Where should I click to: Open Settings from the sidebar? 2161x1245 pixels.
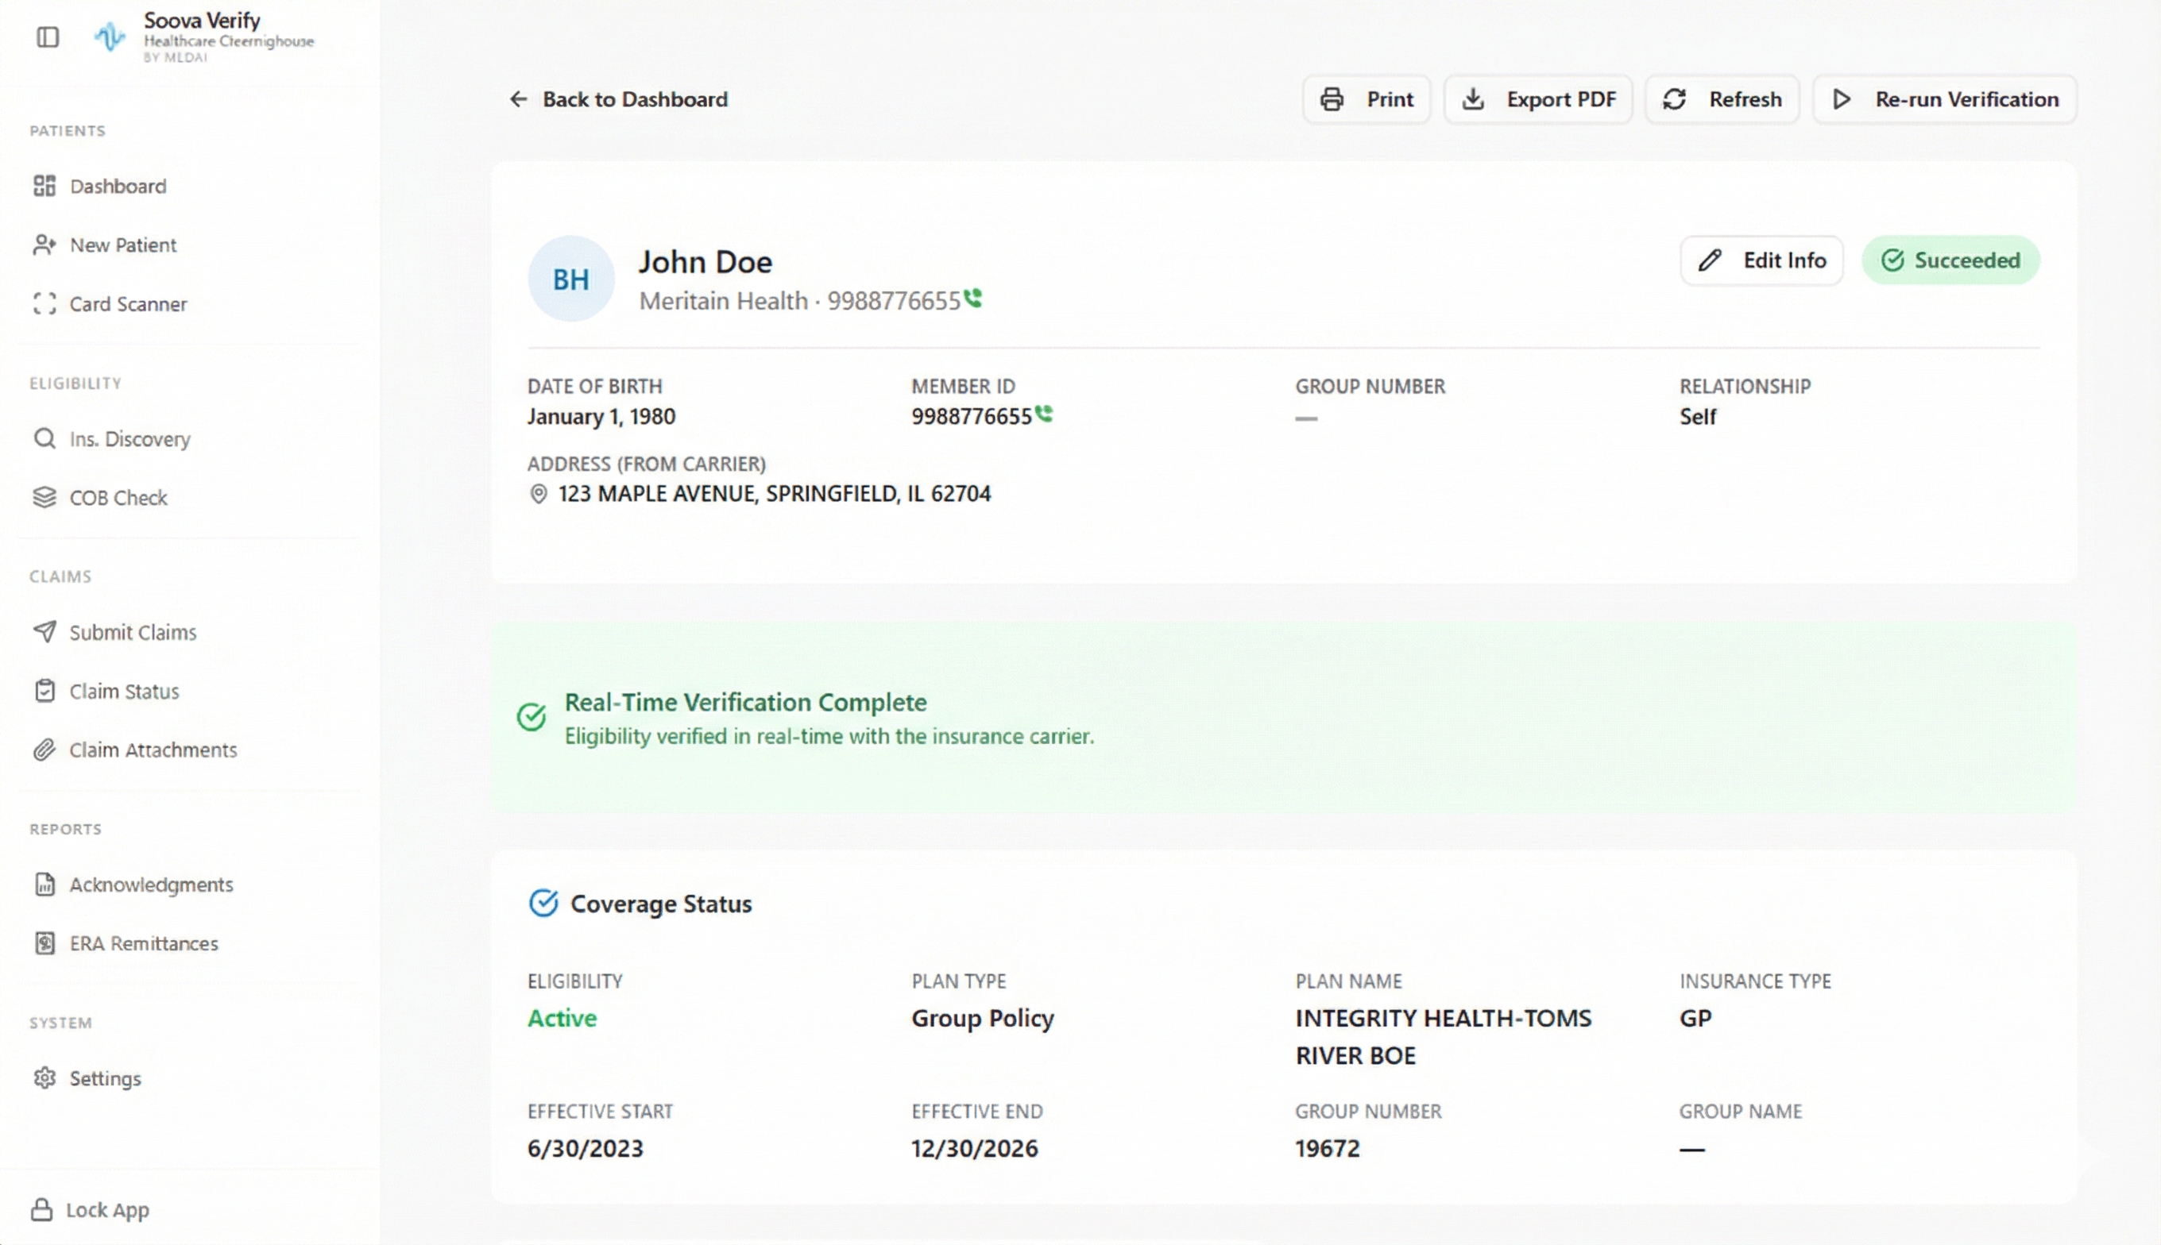point(104,1078)
